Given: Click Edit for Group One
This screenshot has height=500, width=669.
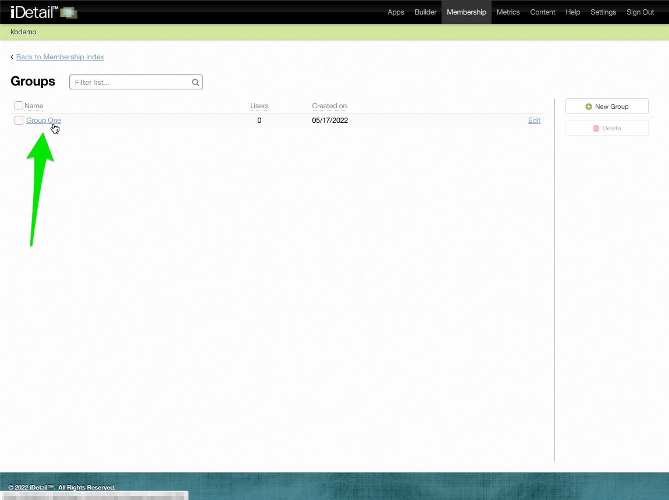Looking at the screenshot, I should tap(534, 120).
